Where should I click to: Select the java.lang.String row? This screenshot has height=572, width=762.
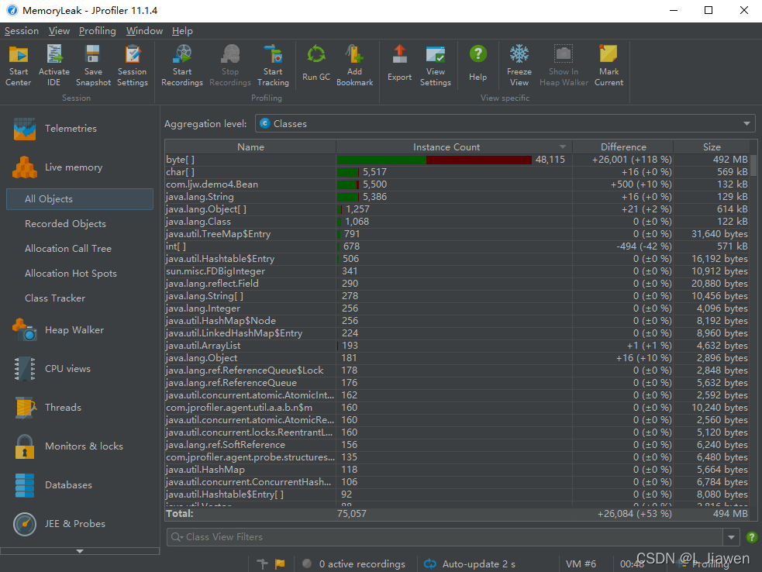tap(457, 197)
